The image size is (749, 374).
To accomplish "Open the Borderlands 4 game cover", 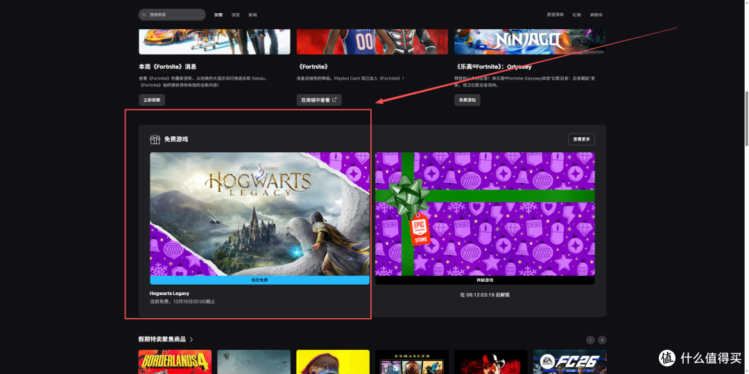I will click(175, 362).
